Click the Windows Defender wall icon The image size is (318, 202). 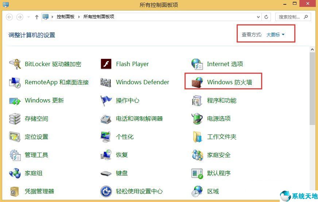pyautogui.click(x=106, y=82)
